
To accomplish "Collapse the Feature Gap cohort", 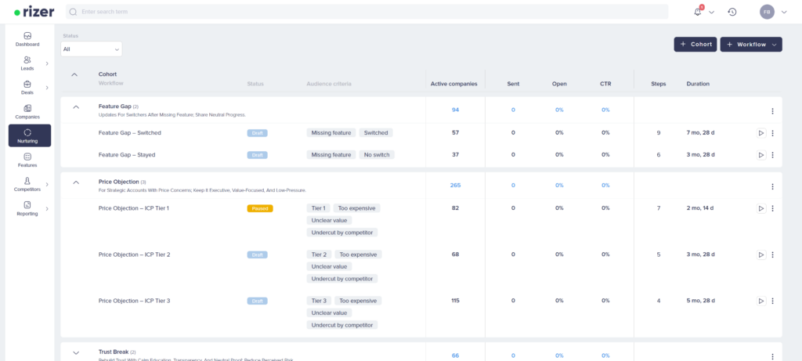I will [76, 106].
